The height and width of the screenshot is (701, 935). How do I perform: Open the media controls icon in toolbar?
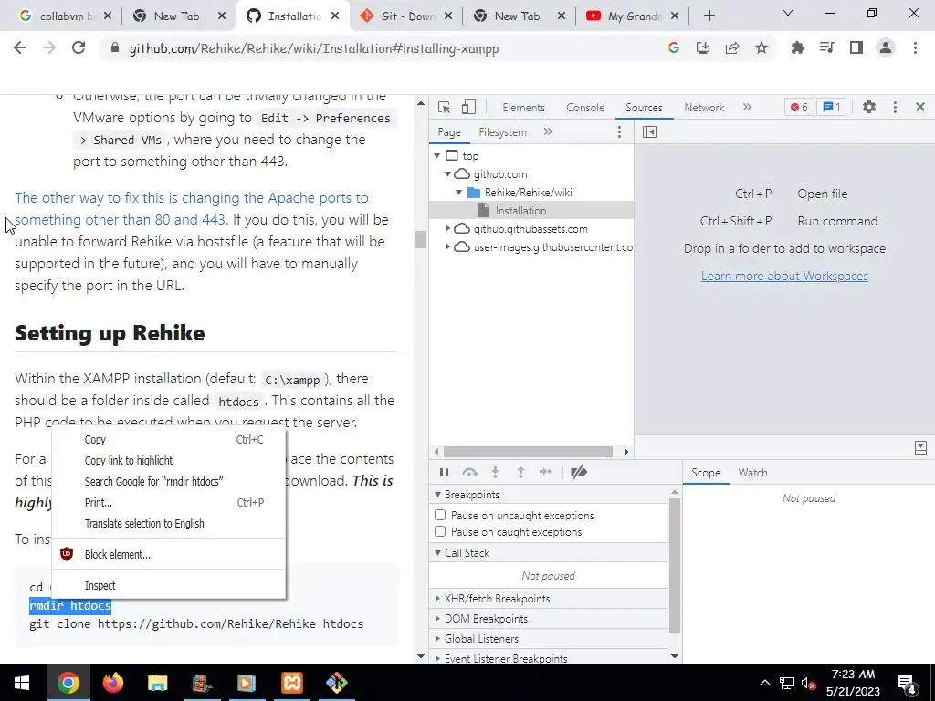pyautogui.click(x=827, y=48)
